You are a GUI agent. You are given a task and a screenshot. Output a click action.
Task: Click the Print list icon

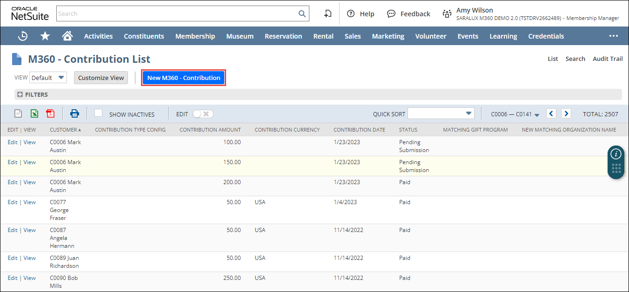click(x=74, y=113)
